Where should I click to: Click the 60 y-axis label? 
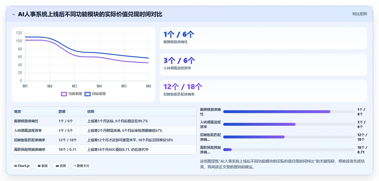tap(20, 57)
